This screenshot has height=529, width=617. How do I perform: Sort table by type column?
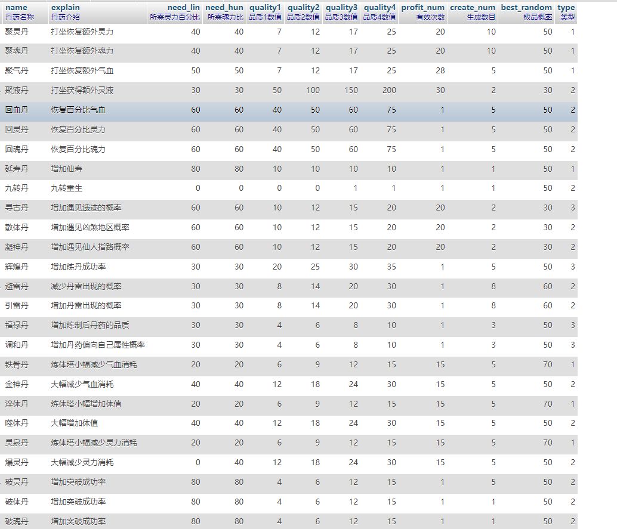pyautogui.click(x=566, y=8)
